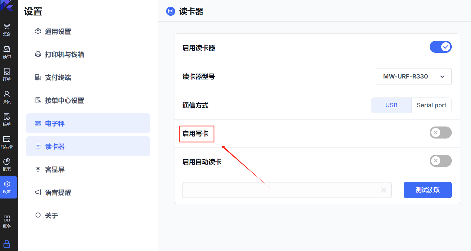Select the Serial port communication option
This screenshot has height=251, width=471.
(431, 105)
